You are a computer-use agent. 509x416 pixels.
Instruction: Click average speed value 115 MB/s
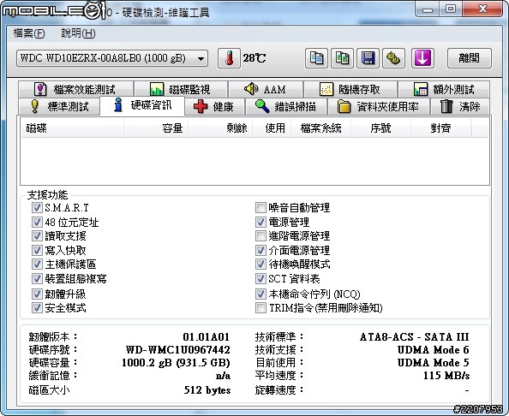click(x=446, y=376)
